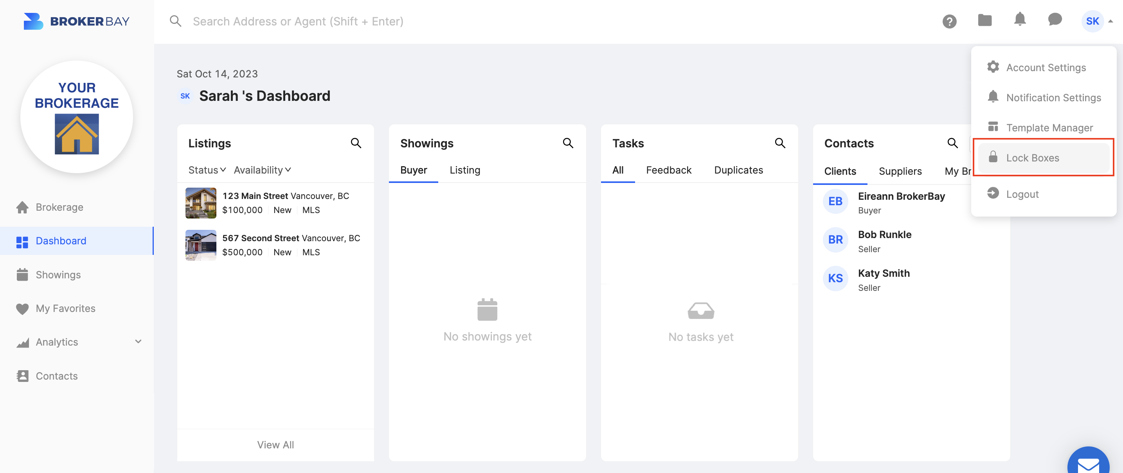Click the My Favorites heart icon
The height and width of the screenshot is (473, 1123).
pos(22,309)
